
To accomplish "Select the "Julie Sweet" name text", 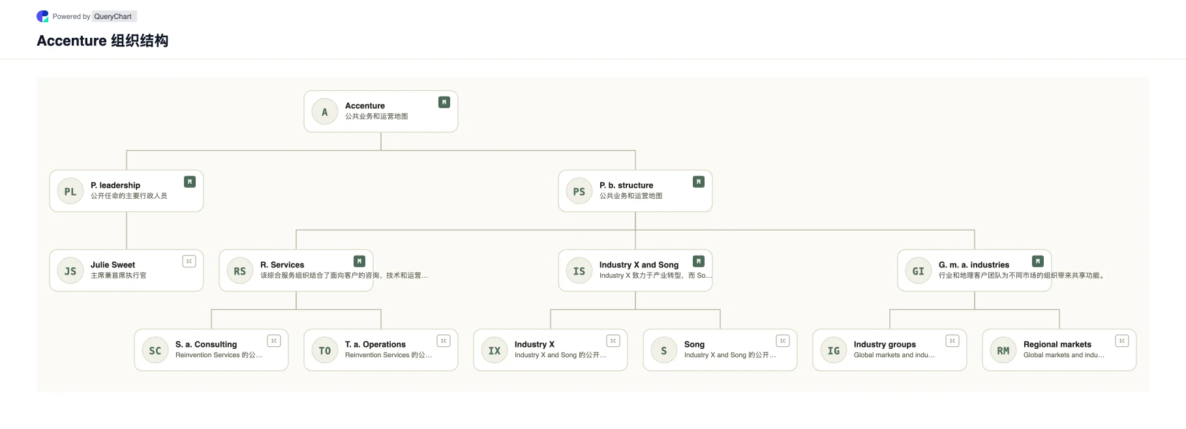I will [x=113, y=265].
